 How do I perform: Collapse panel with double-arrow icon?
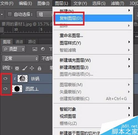(x=136, y=37)
